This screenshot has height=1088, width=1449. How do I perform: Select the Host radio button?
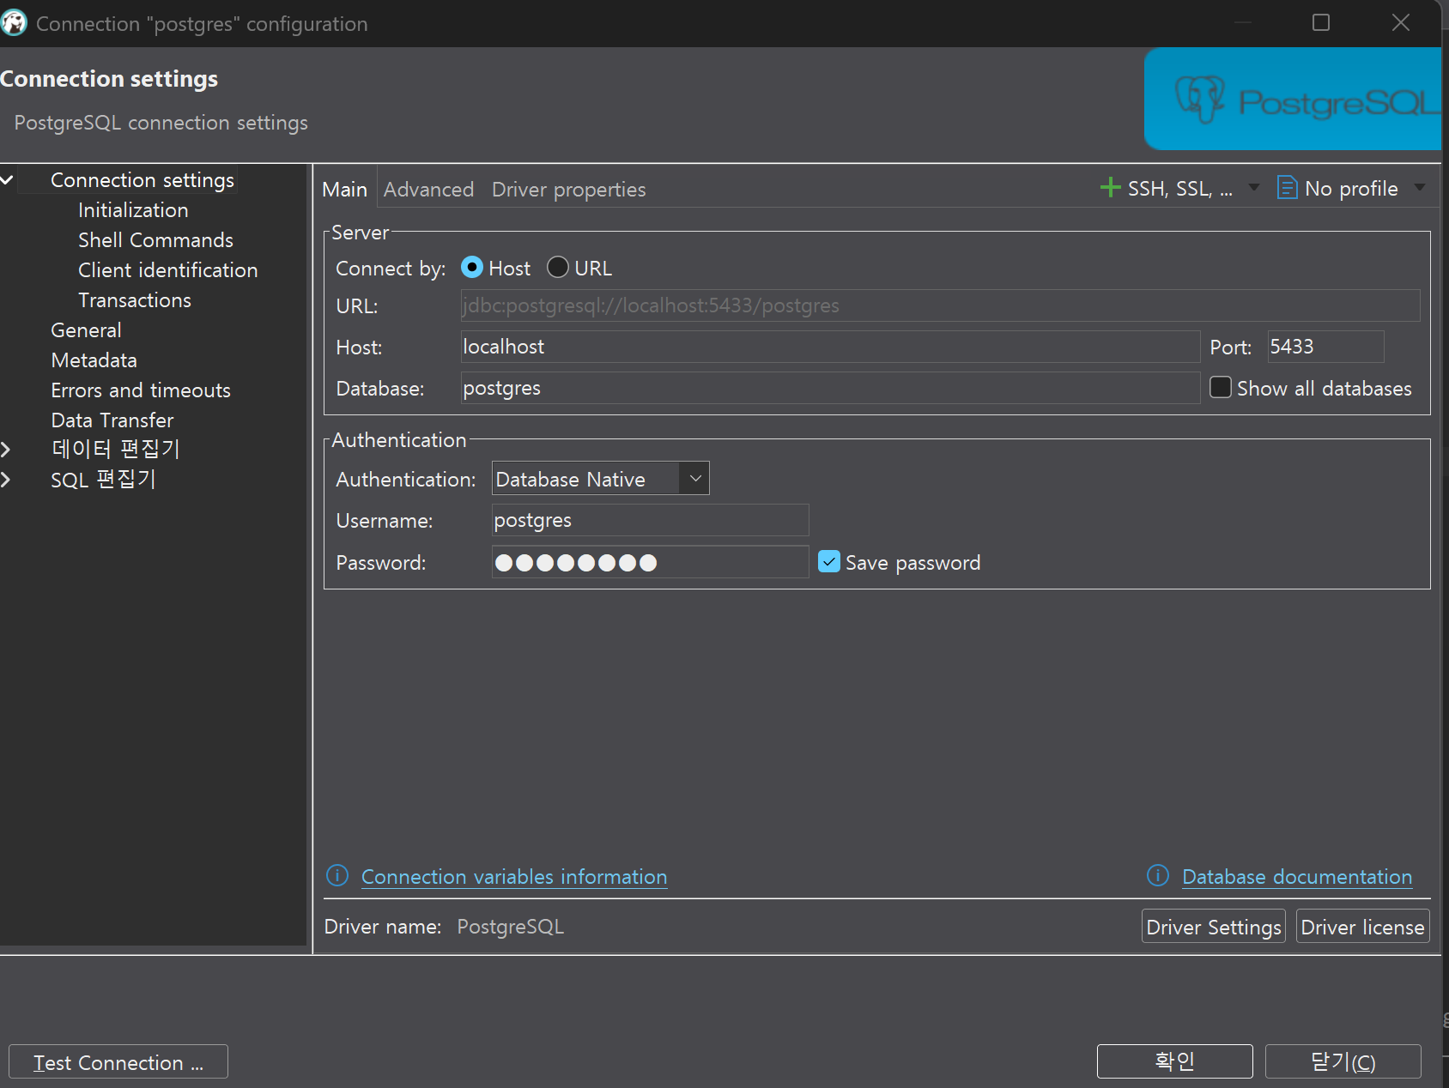472,268
